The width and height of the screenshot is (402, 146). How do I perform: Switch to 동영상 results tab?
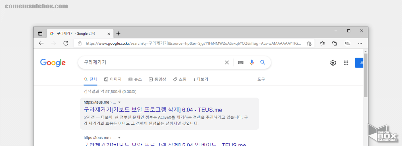tap(157, 80)
